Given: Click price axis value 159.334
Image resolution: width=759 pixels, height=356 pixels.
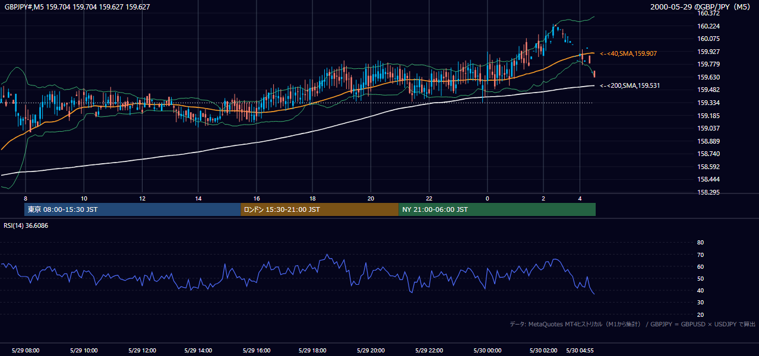Looking at the screenshot, I should pos(709,103).
